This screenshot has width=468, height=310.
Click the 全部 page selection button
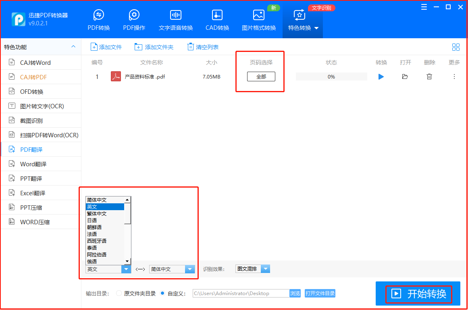click(x=261, y=76)
